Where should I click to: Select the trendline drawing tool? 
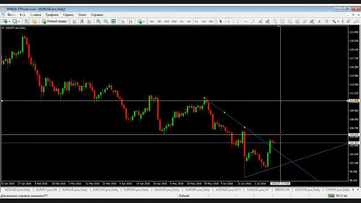[253, 21]
